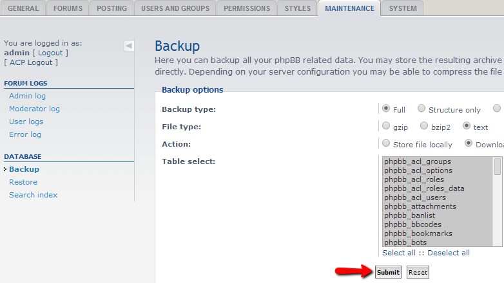
Task: Collapse the sidebar with the arrow icon
Action: click(x=128, y=46)
